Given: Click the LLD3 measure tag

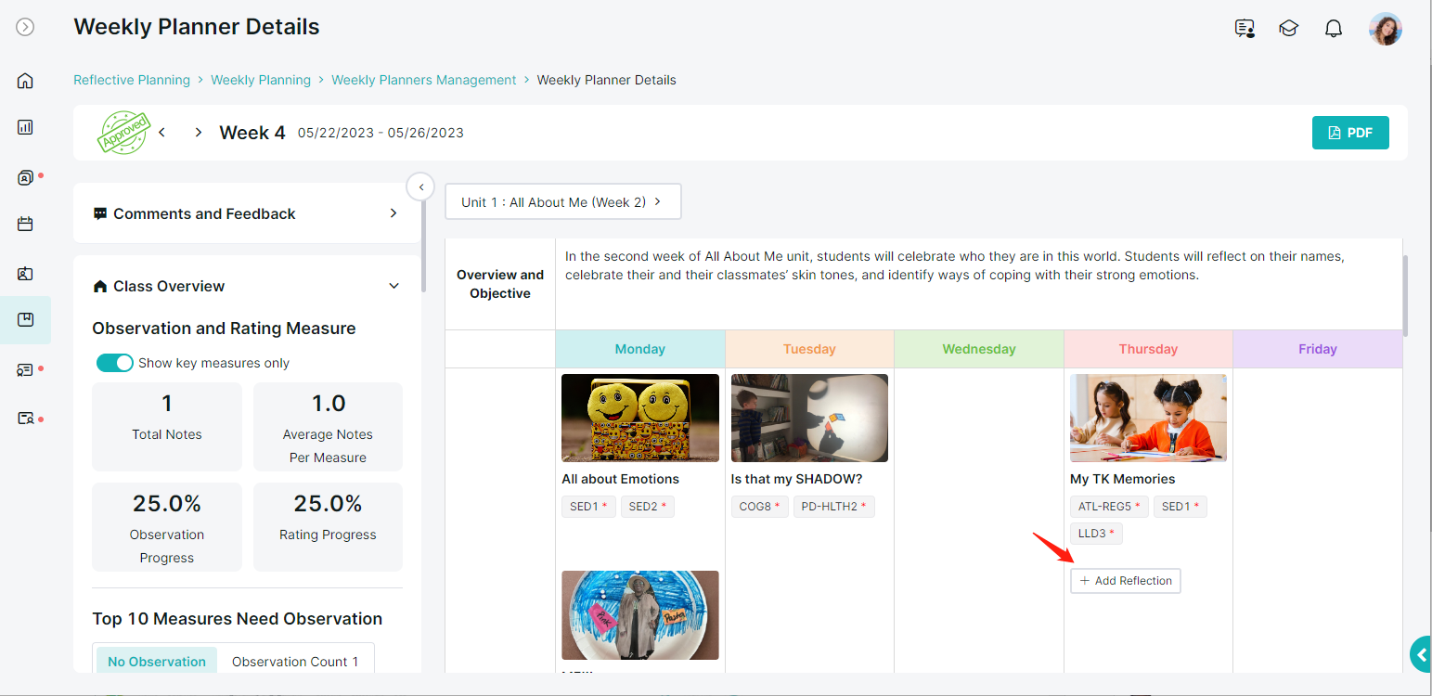Looking at the screenshot, I should [x=1097, y=534].
